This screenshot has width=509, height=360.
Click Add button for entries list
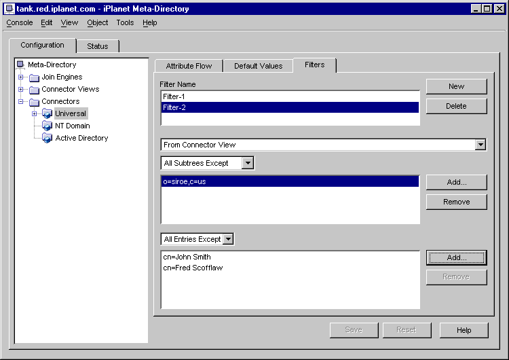tap(457, 257)
